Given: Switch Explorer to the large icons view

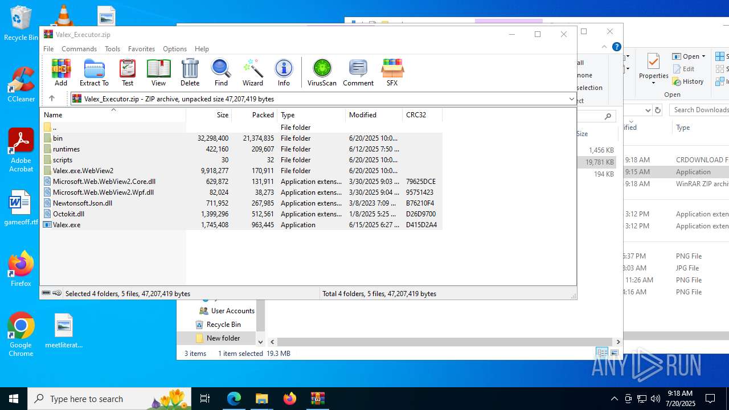Looking at the screenshot, I should coord(614,353).
